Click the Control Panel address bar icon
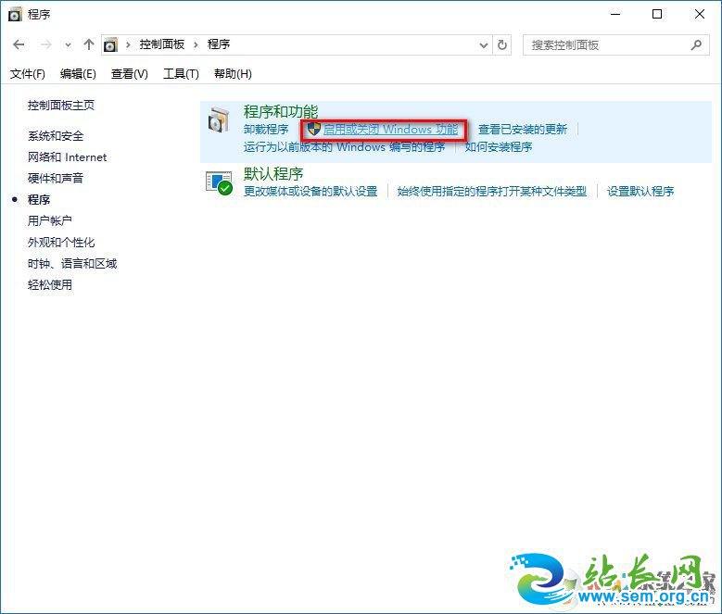 (x=110, y=44)
